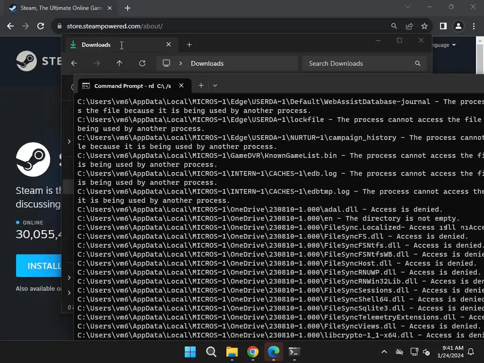Click the libcrypto-1_1-x64.dll output line
484x363 pixels.
point(281,335)
